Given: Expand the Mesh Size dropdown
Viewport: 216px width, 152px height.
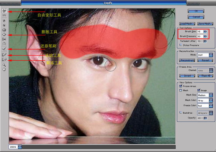Looking at the screenshot, I should click(x=211, y=95).
